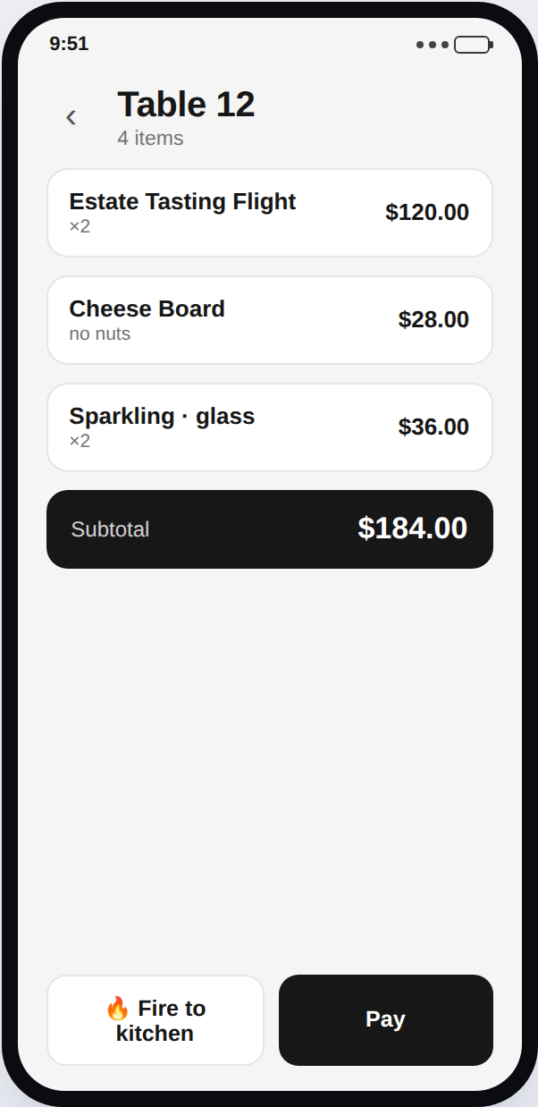538x1107 pixels.
Task: Tap the Pay button
Action: 386,1020
